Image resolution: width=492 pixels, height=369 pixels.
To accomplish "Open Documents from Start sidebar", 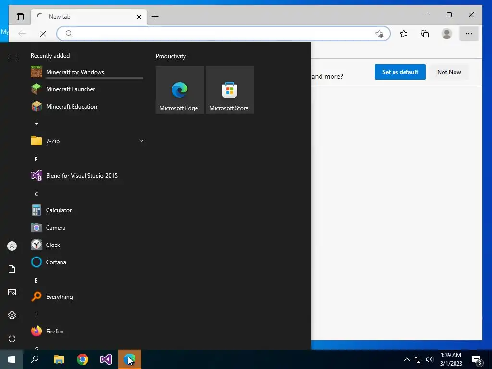I will 12,269.
